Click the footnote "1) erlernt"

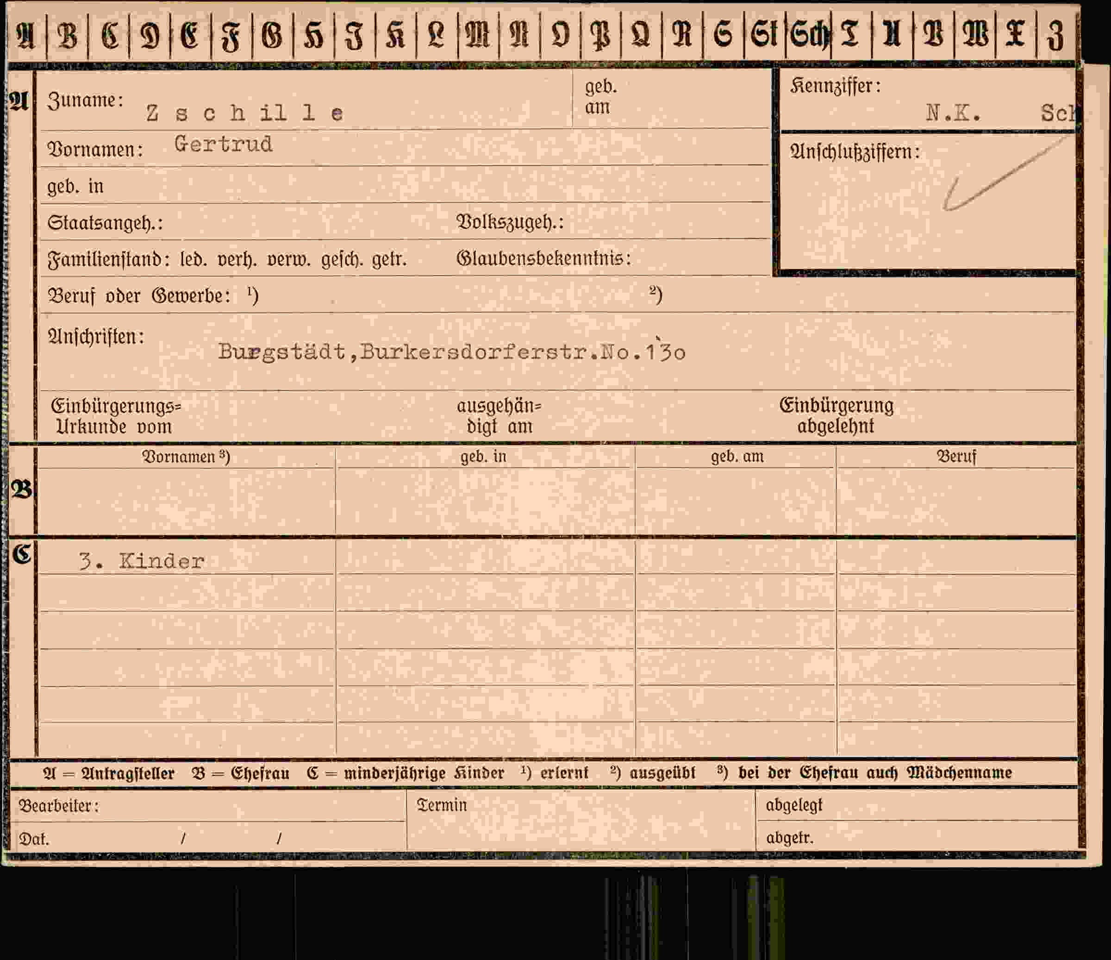(555, 772)
